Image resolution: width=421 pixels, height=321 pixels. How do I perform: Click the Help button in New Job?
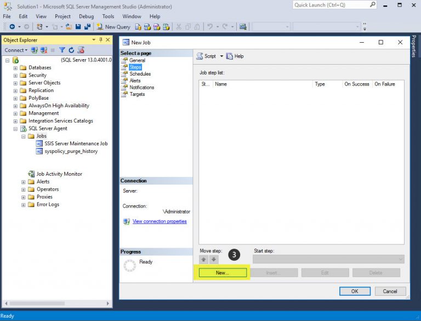tap(235, 56)
